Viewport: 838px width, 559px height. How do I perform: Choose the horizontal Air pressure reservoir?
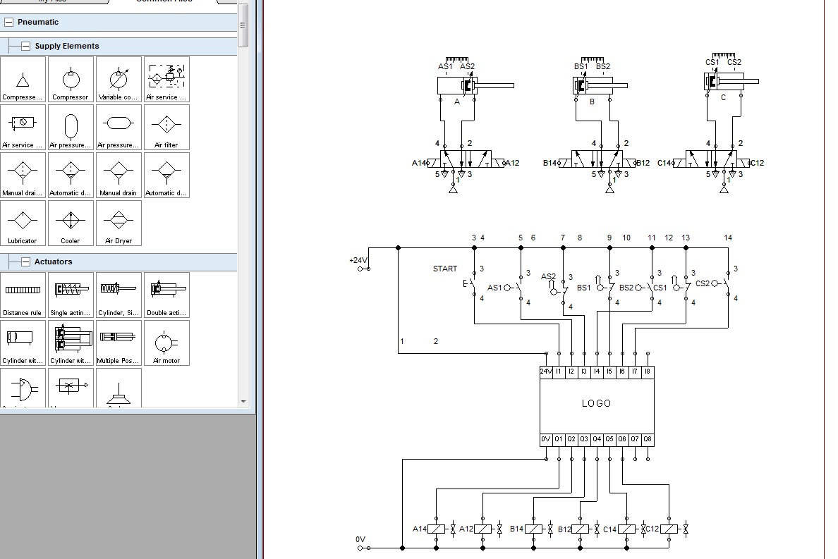coord(119,127)
